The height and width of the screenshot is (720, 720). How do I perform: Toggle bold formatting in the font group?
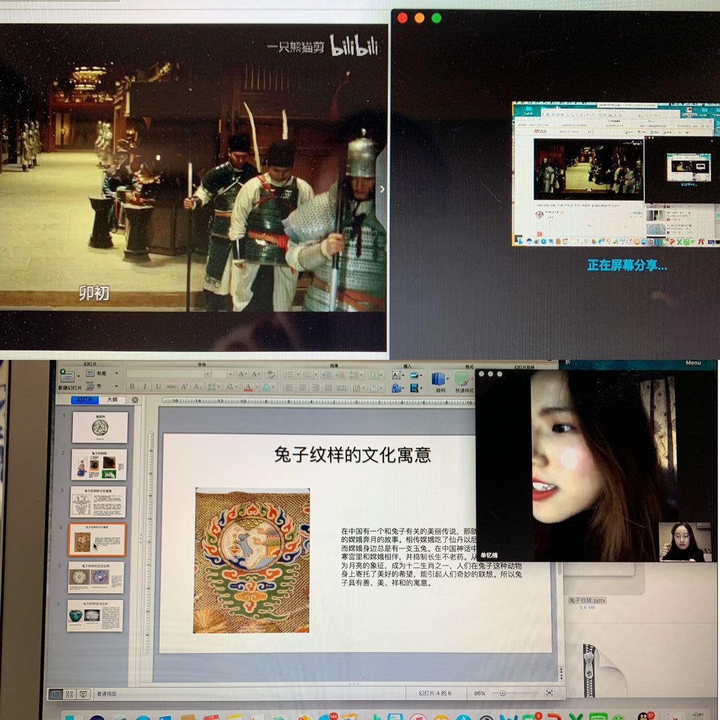(131, 387)
